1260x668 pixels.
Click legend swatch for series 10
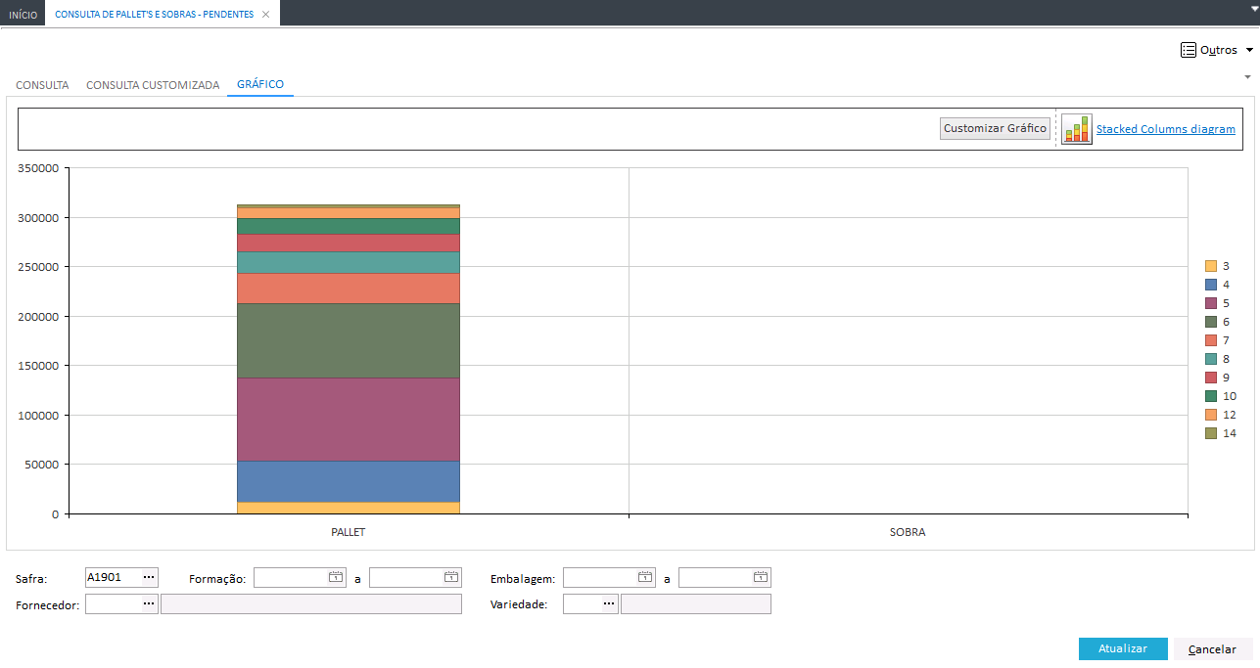pyautogui.click(x=1211, y=396)
